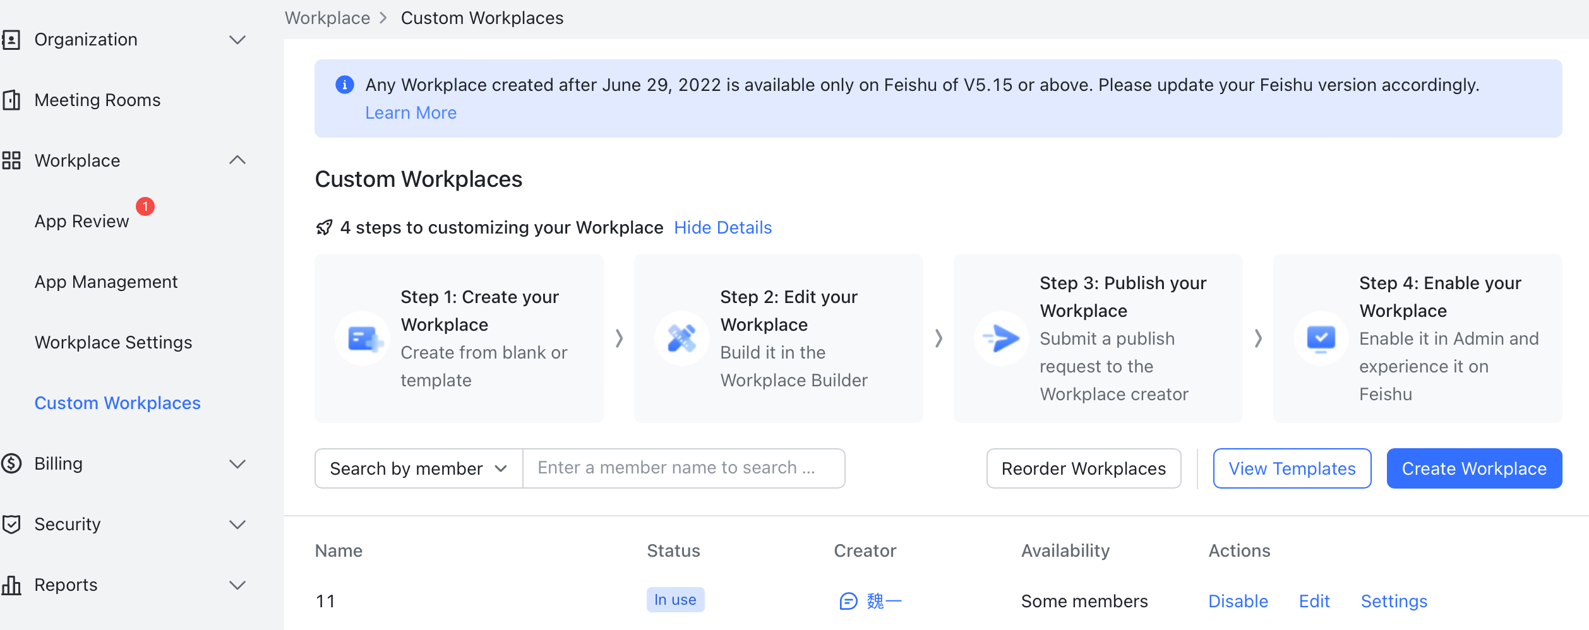The width and height of the screenshot is (1589, 630).
Task: Click the Step 3 paper plane publish icon
Action: tap(1002, 338)
